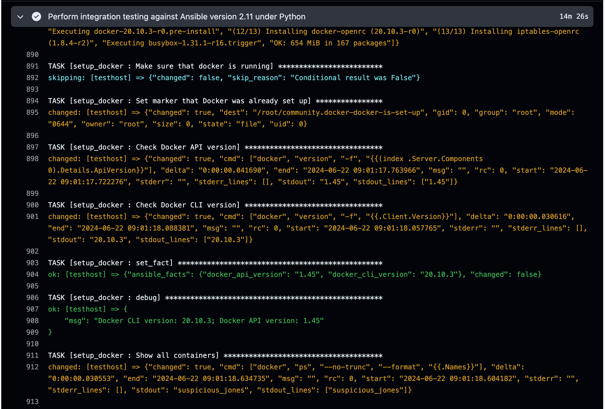Screen dimensions: 605x409
Task: Click the 'Make sure that docker is running' task line
Action: click(215, 66)
